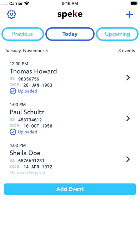140x250 pixels.
Task: Tap Paul Schultz's Uploaded checkmark icon
Action: point(13,132)
